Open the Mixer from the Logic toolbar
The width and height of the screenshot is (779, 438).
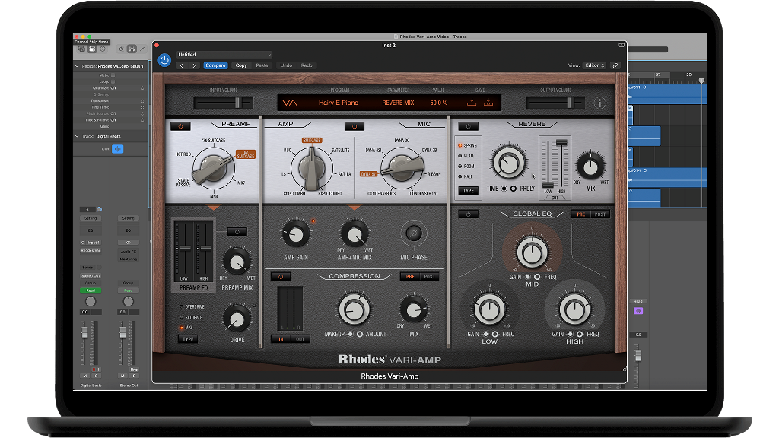pos(132,49)
